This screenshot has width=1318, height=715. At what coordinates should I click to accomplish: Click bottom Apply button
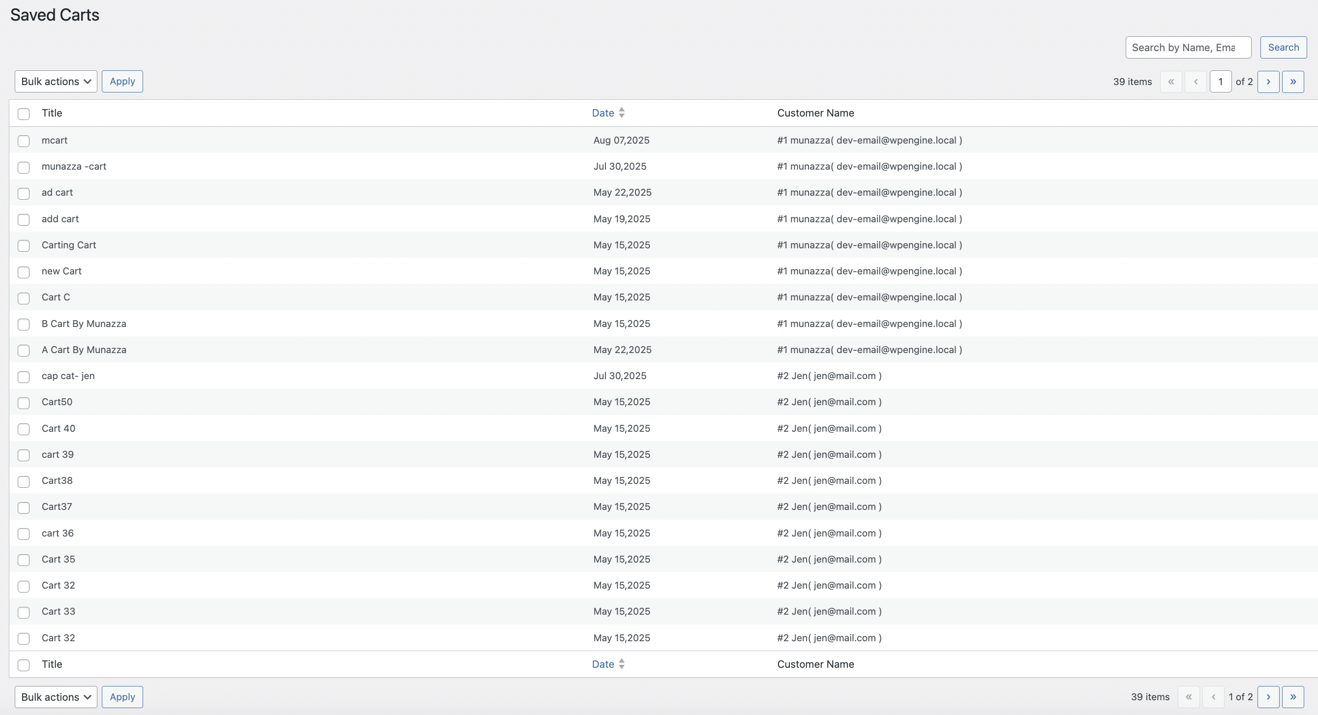[122, 697]
